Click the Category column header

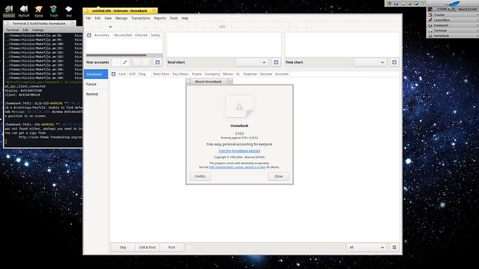click(212, 74)
